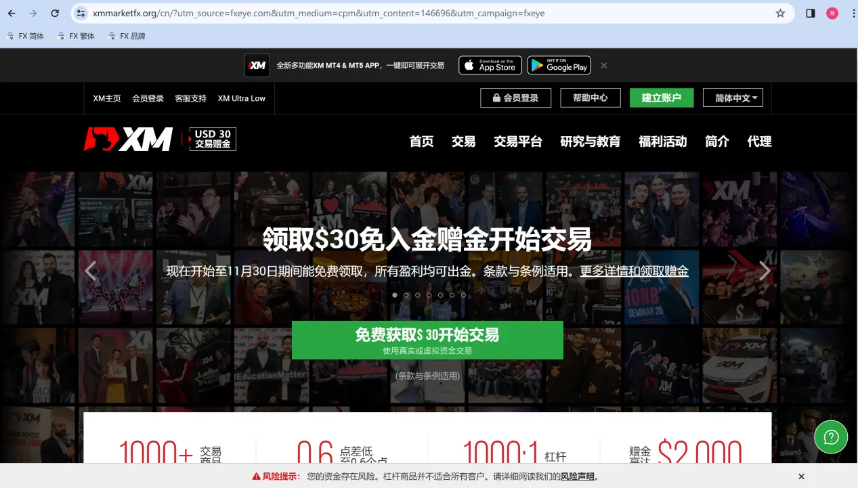Select 简介 in main navigation

coord(717,141)
